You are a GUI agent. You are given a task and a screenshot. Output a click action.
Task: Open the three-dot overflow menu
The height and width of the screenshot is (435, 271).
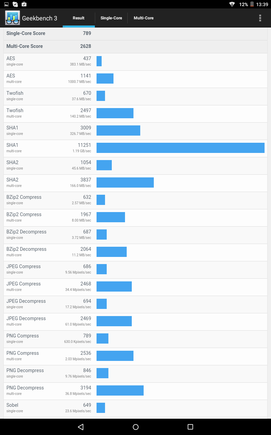pyautogui.click(x=260, y=18)
